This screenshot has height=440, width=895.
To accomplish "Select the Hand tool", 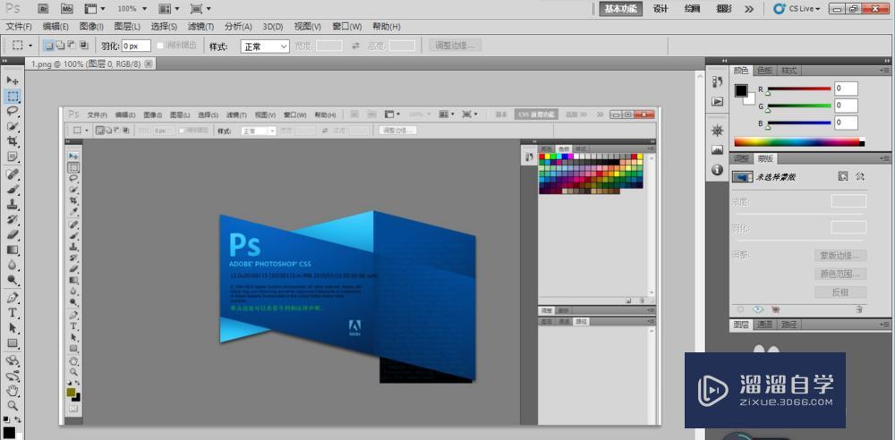I will pos(13,391).
